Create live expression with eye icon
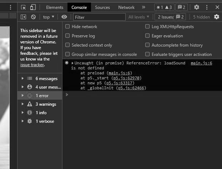This screenshot has width=222, height=169. point(64,17)
